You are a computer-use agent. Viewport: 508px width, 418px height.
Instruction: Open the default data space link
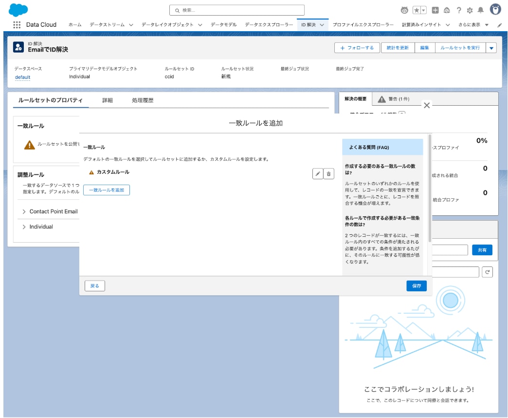[x=22, y=77]
